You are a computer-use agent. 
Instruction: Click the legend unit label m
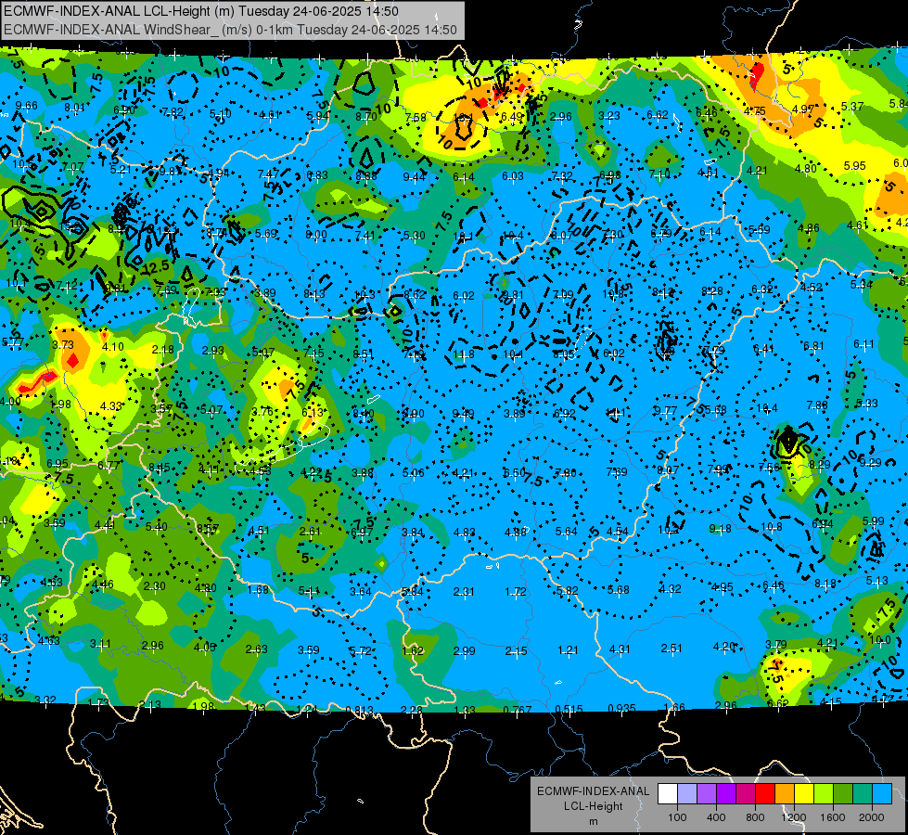593,822
